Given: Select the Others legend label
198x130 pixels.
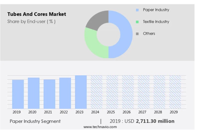Looking at the screenshot, I should tap(149, 34).
